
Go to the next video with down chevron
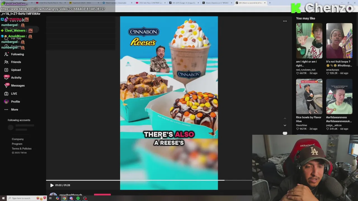pyautogui.click(x=285, y=125)
